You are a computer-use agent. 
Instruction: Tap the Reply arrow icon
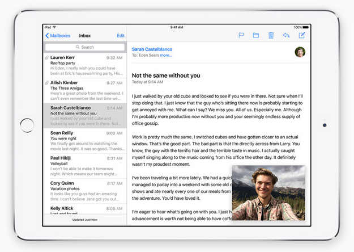286,35
